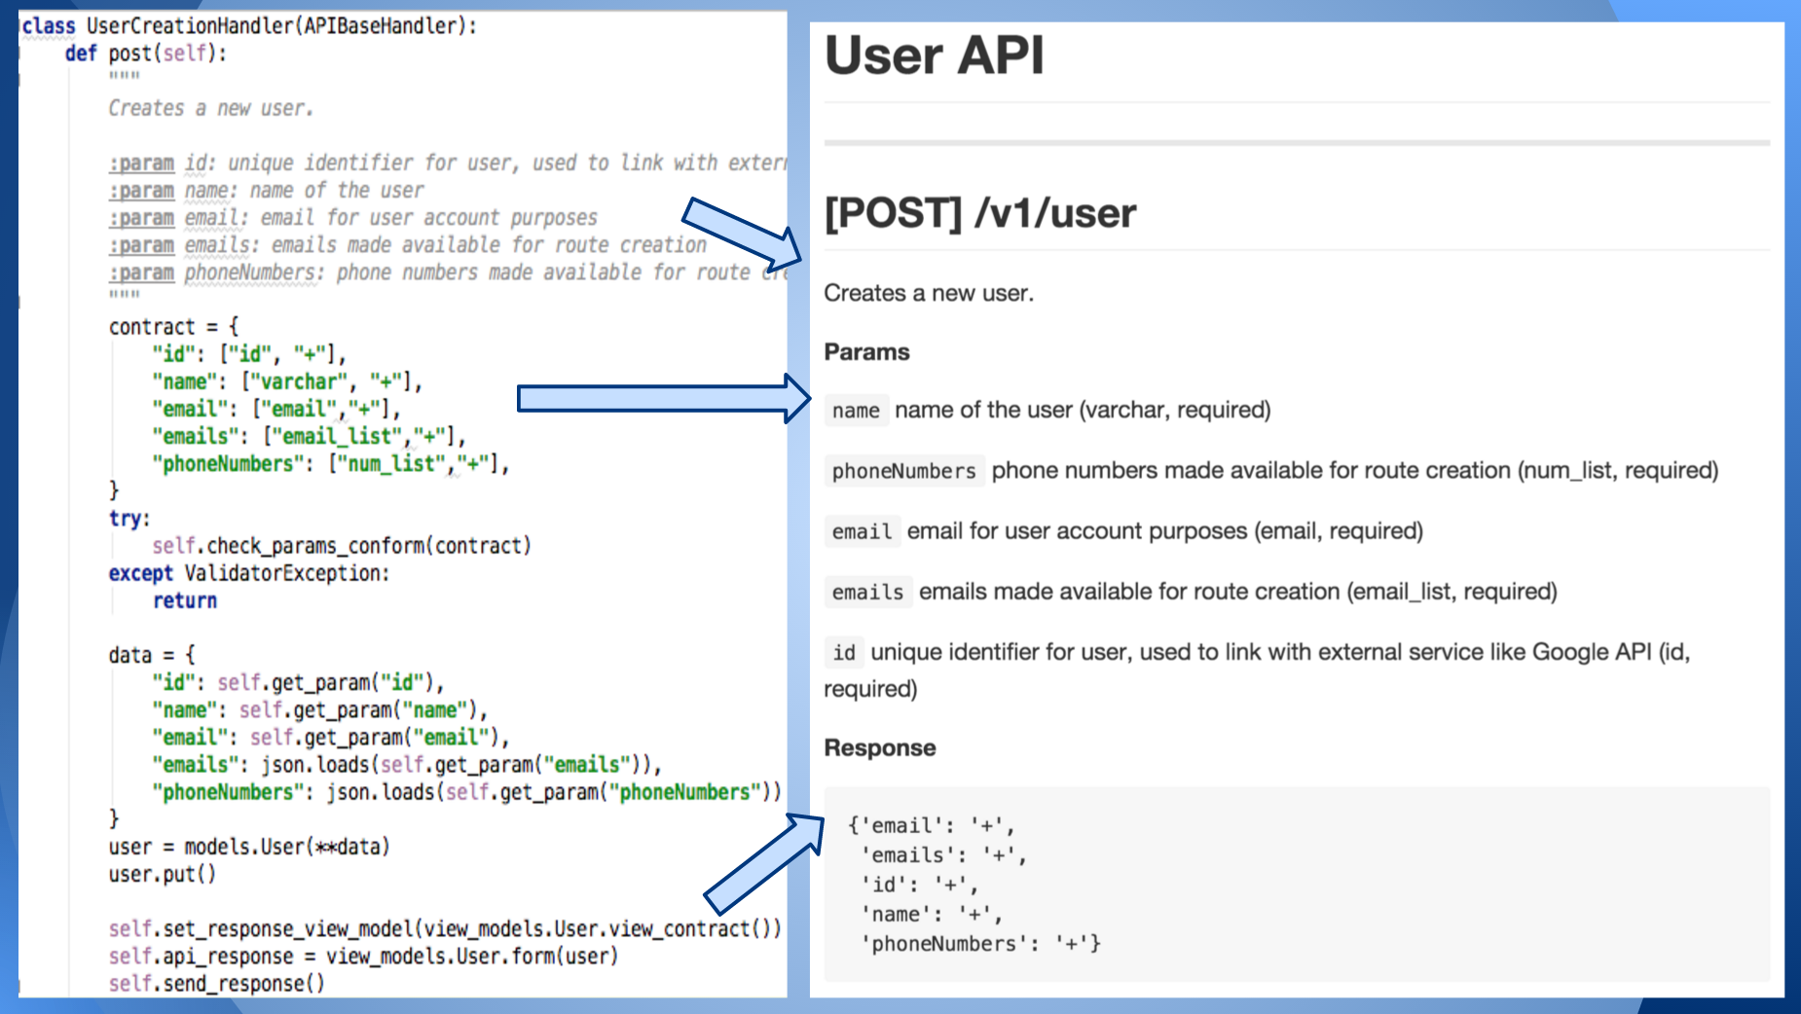Screen dimensions: 1801x1014
Task: Click the 'def post(self):' code line
Action: coord(146,53)
